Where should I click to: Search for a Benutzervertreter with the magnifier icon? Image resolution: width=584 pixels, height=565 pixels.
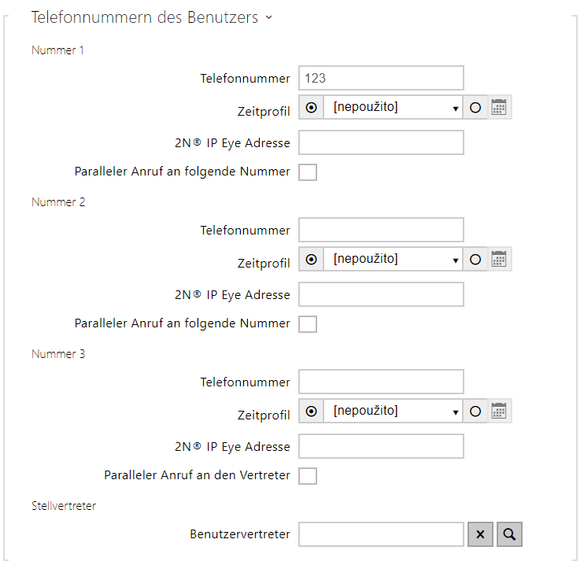click(x=509, y=535)
